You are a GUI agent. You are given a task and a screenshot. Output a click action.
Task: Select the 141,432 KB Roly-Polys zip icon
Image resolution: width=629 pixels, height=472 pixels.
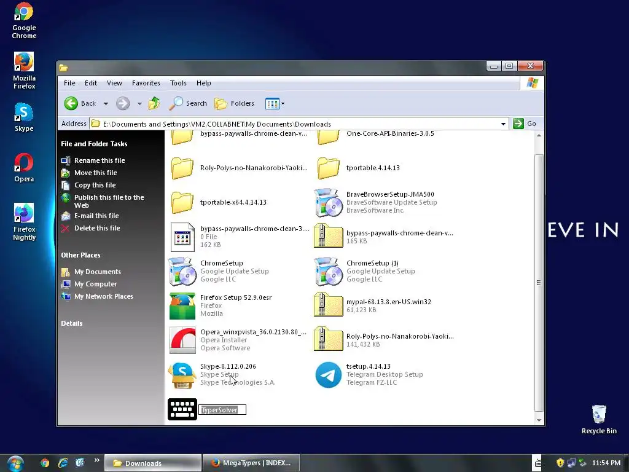(x=328, y=339)
